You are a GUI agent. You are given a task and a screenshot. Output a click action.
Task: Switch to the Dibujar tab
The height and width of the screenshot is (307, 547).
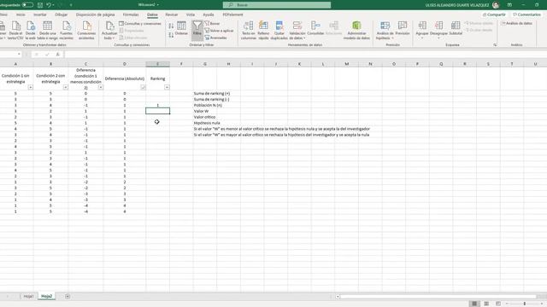[61, 14]
